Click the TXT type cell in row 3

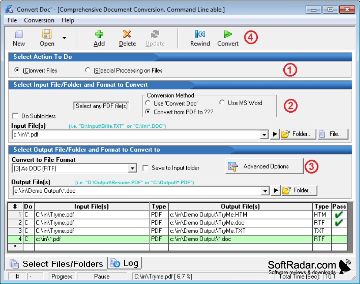[321, 231]
